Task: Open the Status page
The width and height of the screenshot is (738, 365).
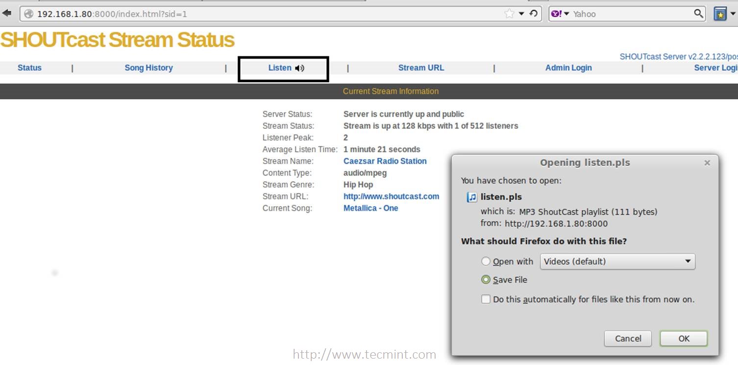Action: click(x=29, y=68)
